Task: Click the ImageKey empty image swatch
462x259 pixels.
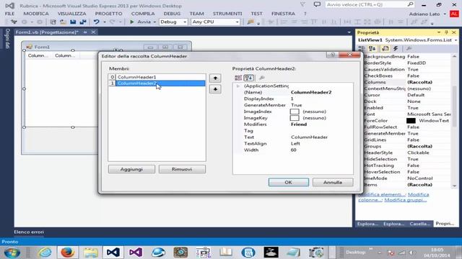Action: point(295,118)
